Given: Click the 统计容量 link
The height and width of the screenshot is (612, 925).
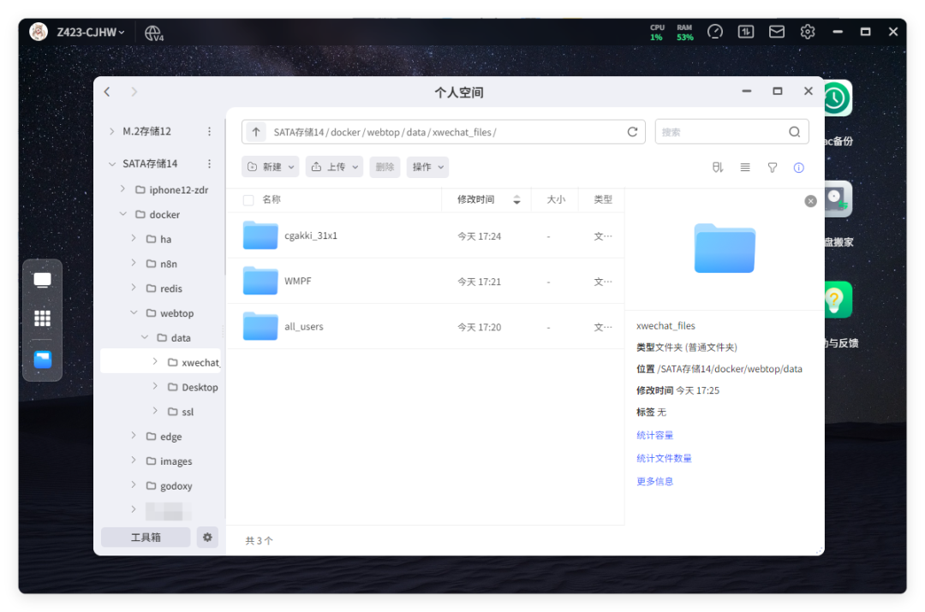Looking at the screenshot, I should click(655, 435).
